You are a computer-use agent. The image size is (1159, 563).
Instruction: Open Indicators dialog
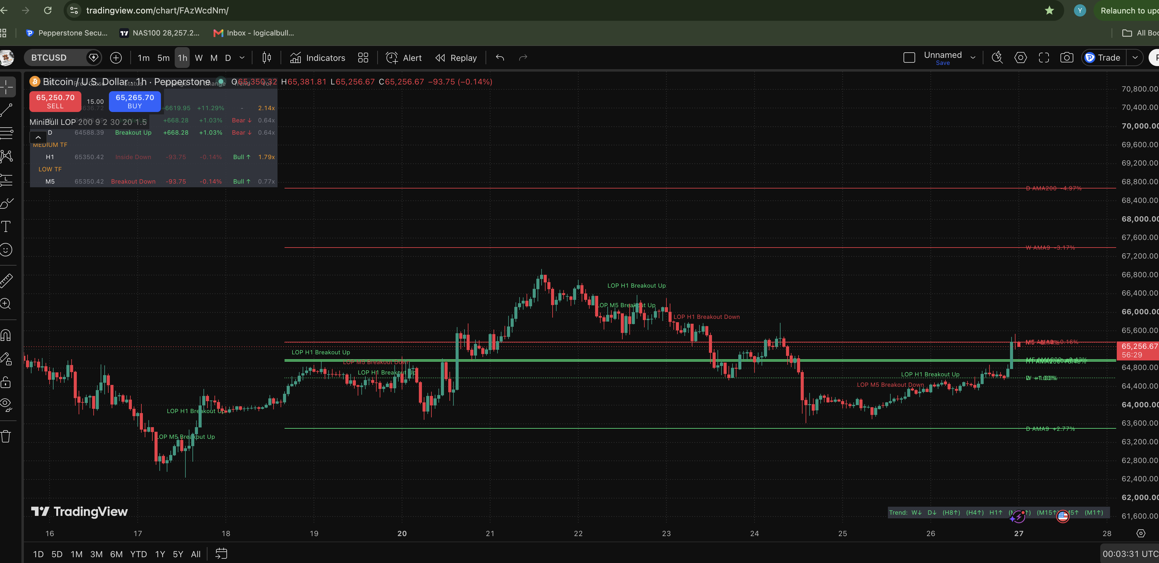click(x=318, y=58)
